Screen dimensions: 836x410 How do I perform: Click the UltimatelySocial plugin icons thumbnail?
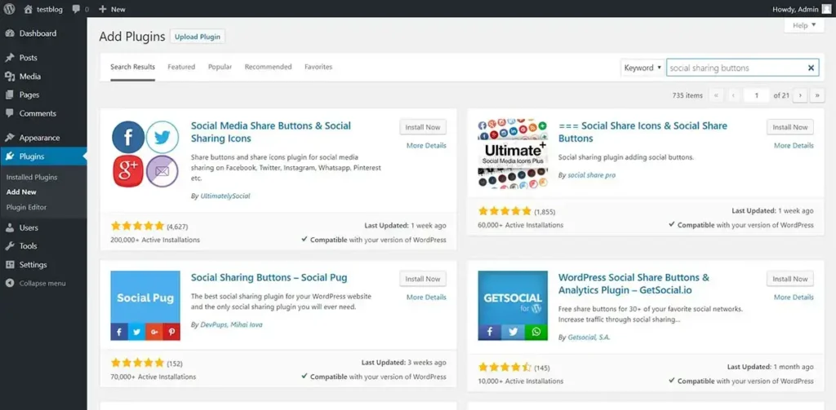145,154
